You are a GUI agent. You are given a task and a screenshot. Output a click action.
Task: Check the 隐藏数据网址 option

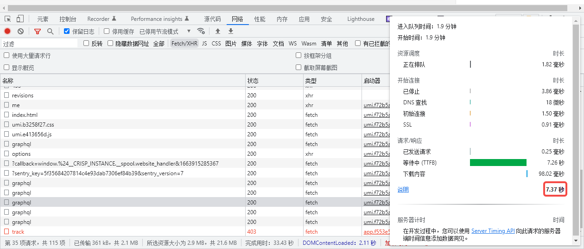(110, 44)
